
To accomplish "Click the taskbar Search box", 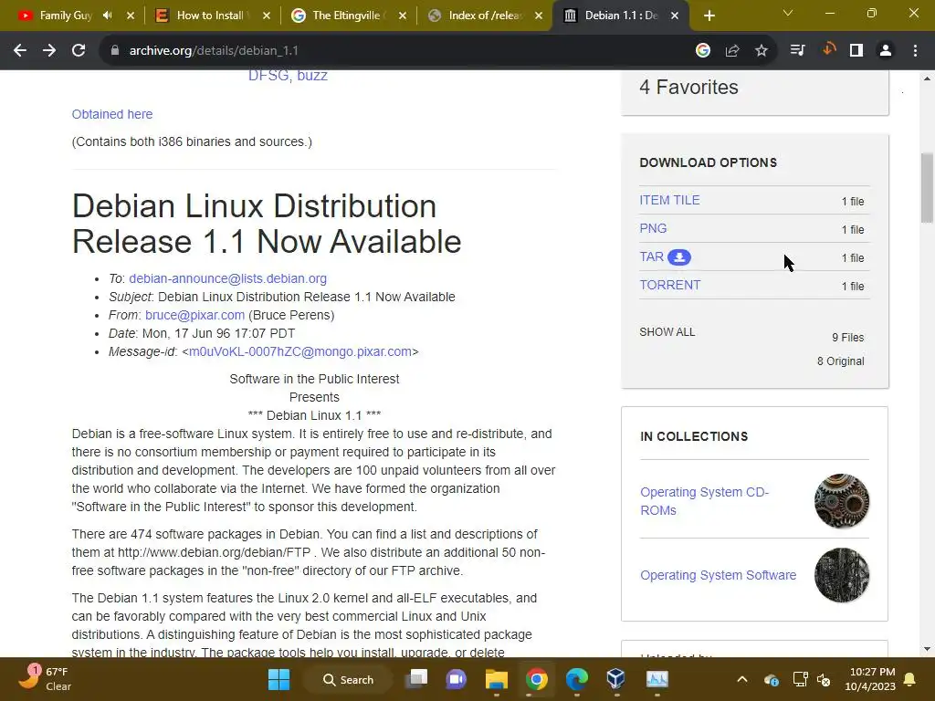I will click(348, 679).
